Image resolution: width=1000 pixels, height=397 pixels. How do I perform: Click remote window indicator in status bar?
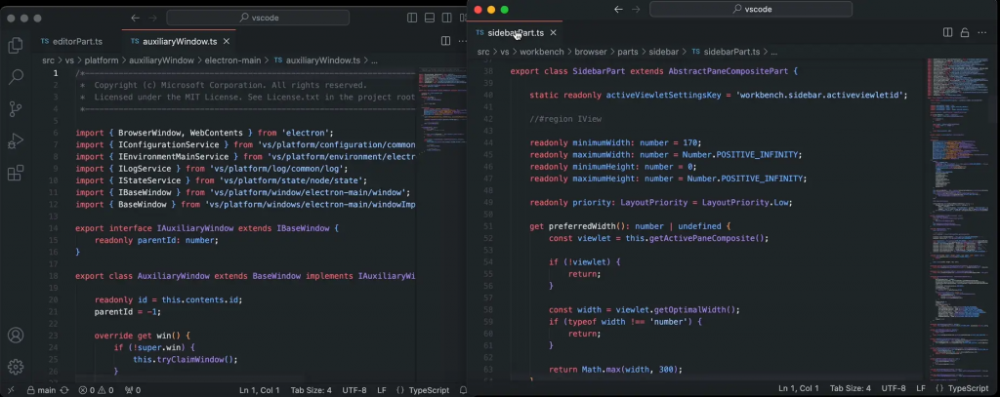(x=10, y=390)
